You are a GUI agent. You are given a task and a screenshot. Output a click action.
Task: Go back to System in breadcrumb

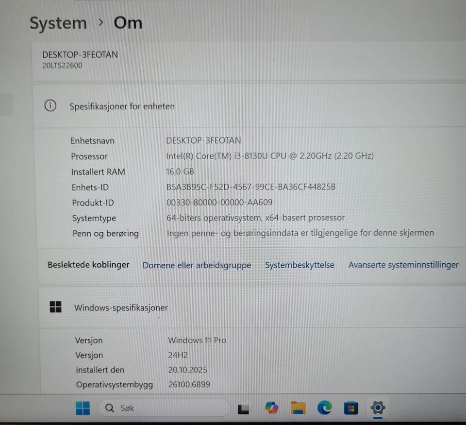click(x=58, y=23)
